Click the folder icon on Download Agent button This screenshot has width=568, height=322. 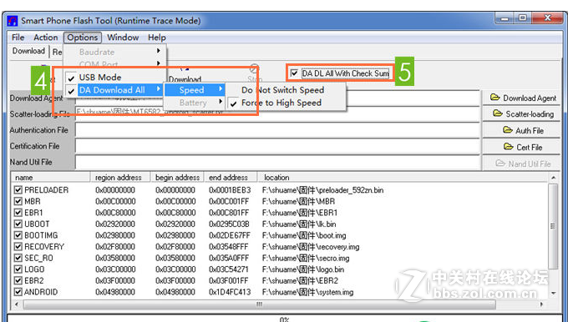point(494,98)
